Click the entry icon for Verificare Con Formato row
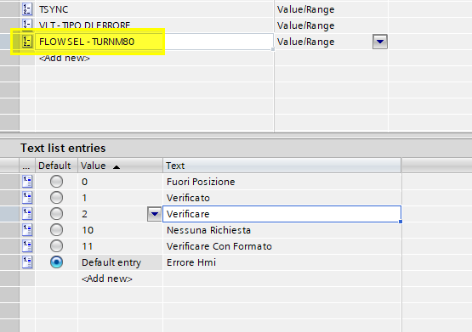 [27, 246]
